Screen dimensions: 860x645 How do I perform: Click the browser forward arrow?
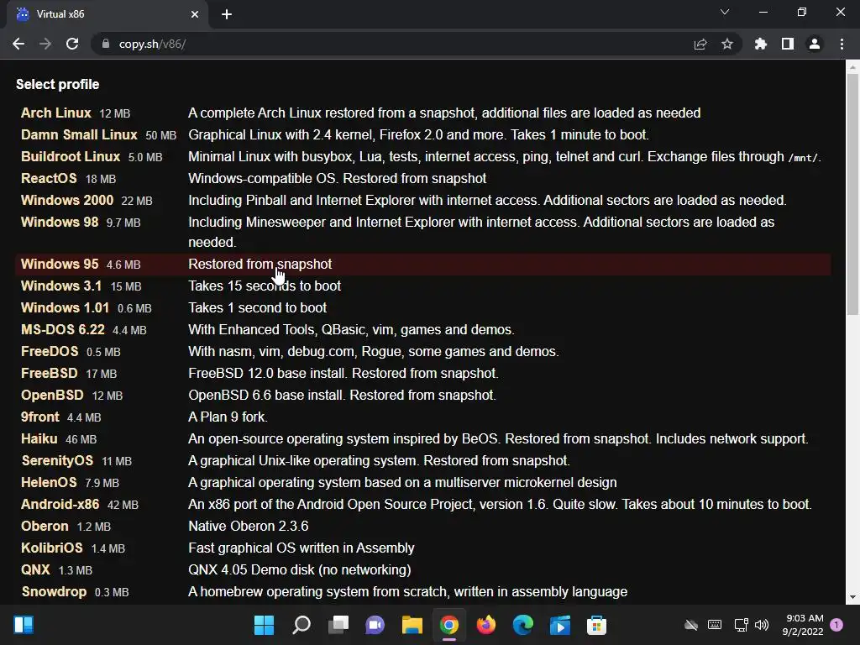pos(45,44)
